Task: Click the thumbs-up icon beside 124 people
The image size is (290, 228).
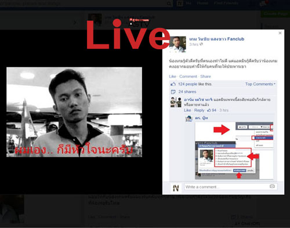Action: 173,84
